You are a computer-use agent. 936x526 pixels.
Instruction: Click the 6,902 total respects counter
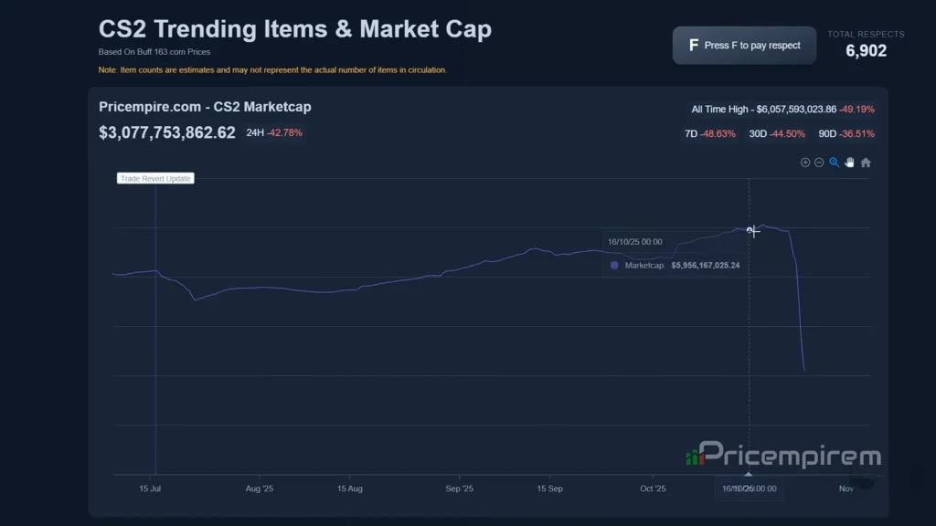866,51
